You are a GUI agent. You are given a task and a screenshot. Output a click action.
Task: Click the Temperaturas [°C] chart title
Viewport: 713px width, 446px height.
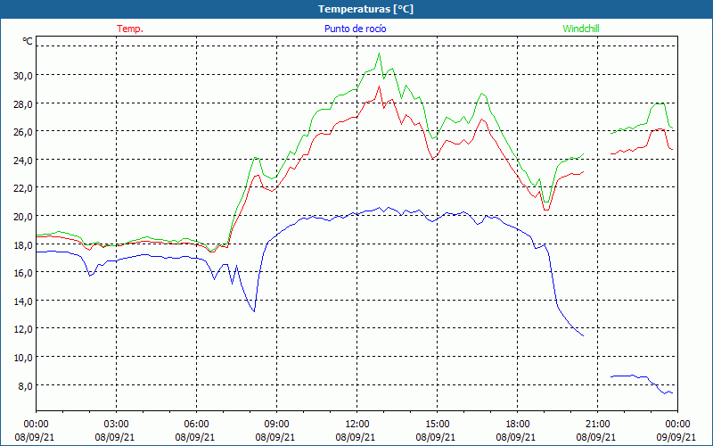point(365,9)
